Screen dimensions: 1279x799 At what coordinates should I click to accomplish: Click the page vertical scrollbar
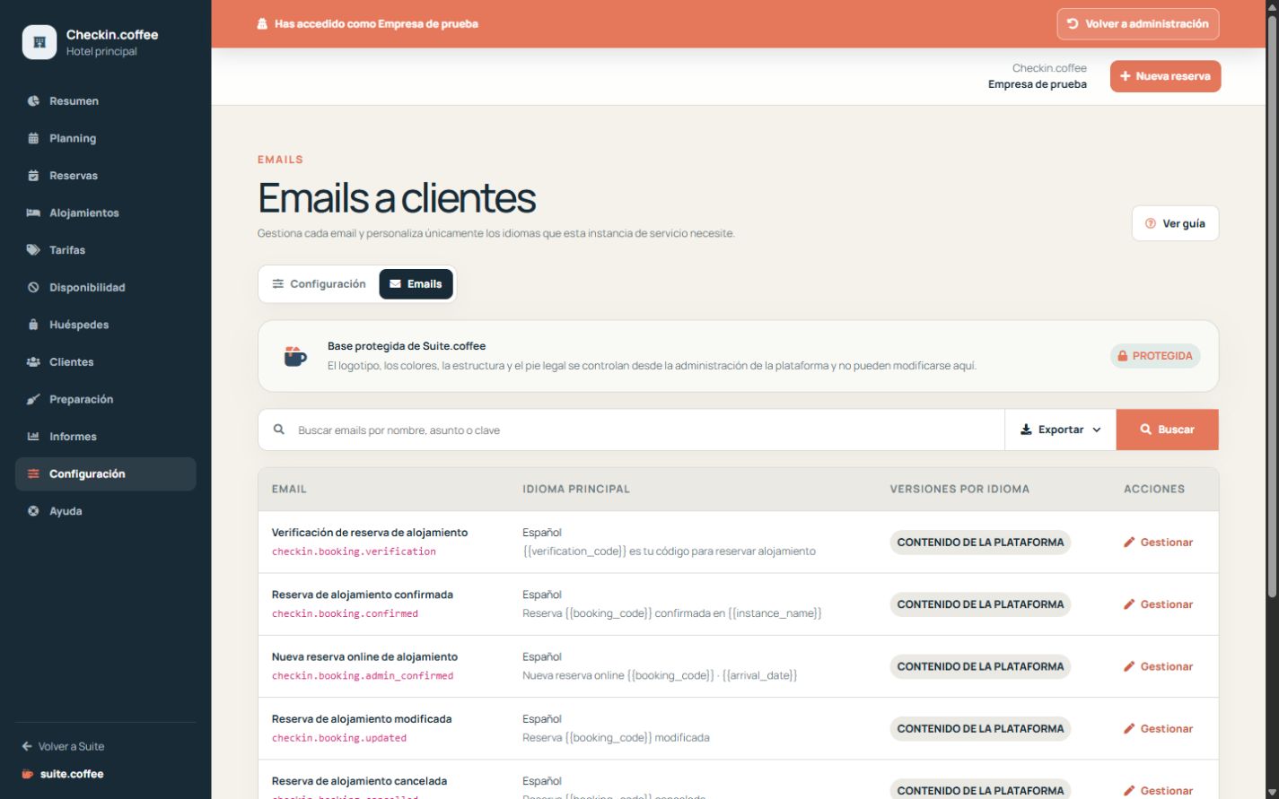coord(1272,305)
